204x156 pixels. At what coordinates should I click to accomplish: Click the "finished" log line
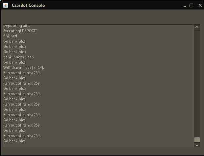(x=10, y=36)
